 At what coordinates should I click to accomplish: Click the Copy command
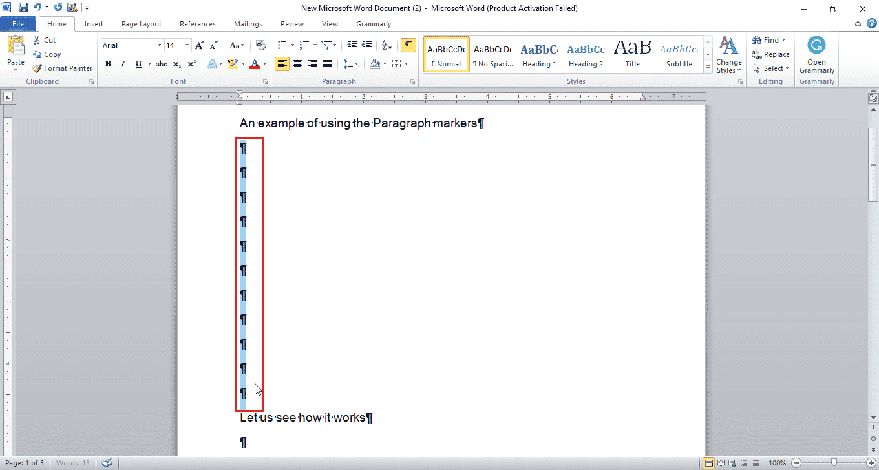point(47,54)
